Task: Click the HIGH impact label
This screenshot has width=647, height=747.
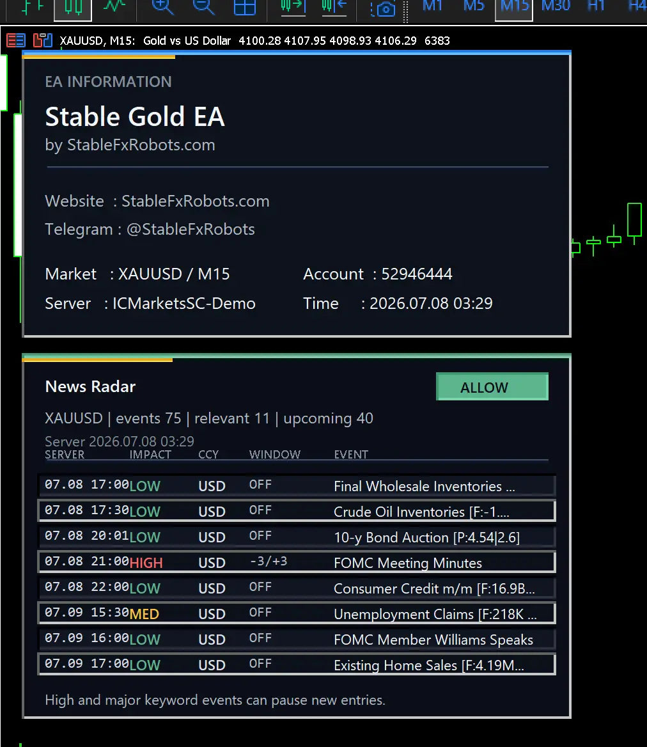Action: (x=146, y=563)
